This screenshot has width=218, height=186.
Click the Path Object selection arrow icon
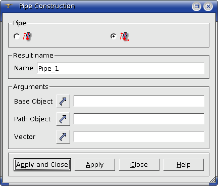pyautogui.click(x=63, y=119)
